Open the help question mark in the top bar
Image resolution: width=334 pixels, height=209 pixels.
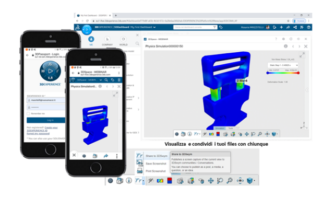pyautogui.click(x=308, y=27)
